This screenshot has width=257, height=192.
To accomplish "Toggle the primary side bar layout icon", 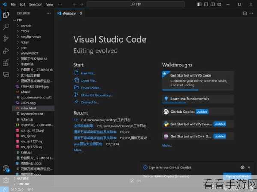I will click(x=199, y=4).
